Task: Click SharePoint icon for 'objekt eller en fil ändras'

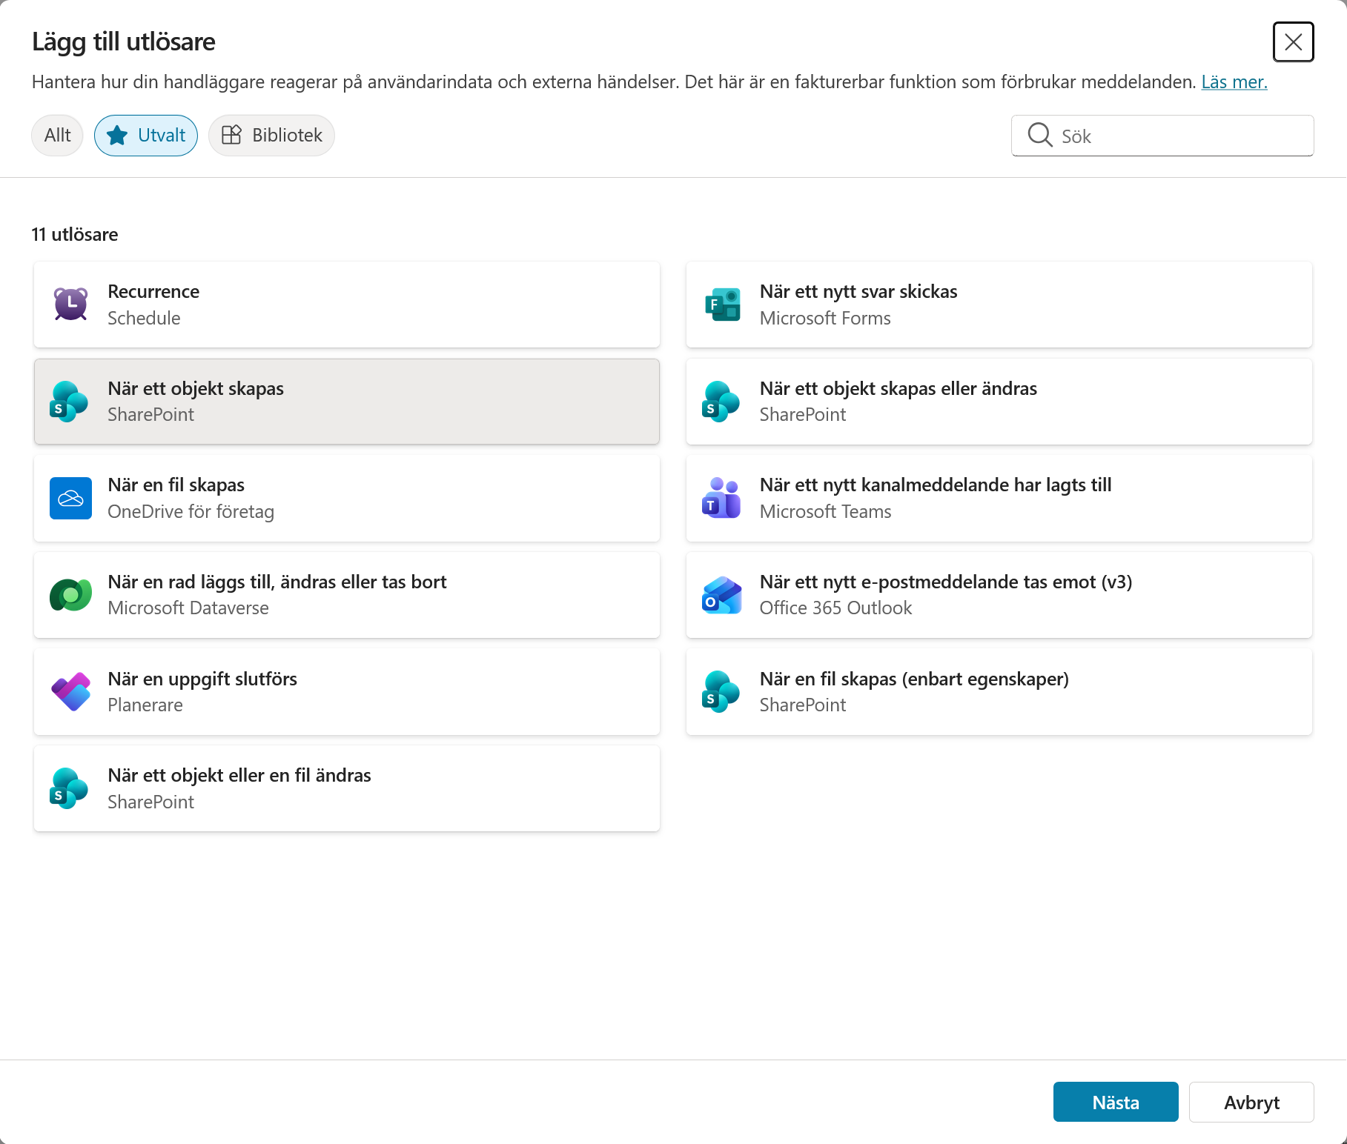Action: point(69,788)
